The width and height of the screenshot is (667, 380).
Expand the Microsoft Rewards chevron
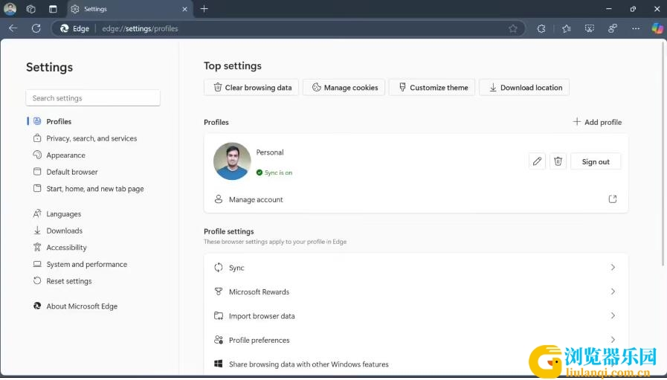[x=613, y=292]
